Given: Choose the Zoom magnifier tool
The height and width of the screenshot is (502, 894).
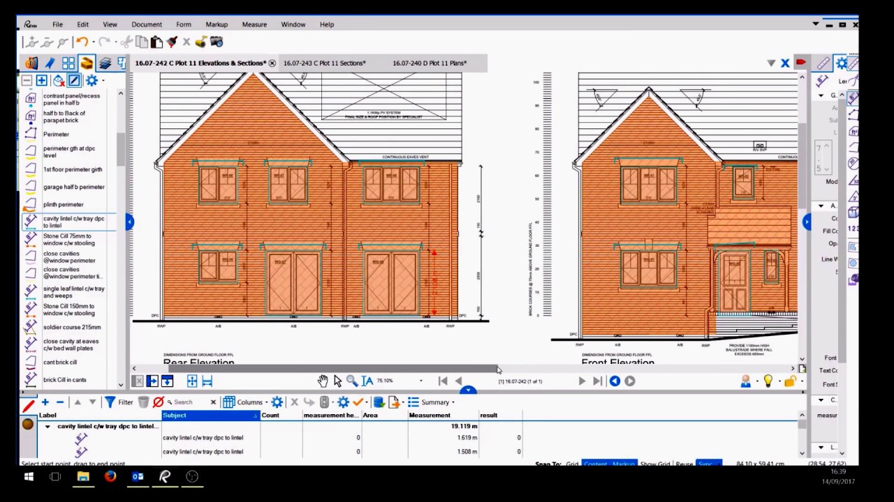Looking at the screenshot, I should (x=352, y=381).
